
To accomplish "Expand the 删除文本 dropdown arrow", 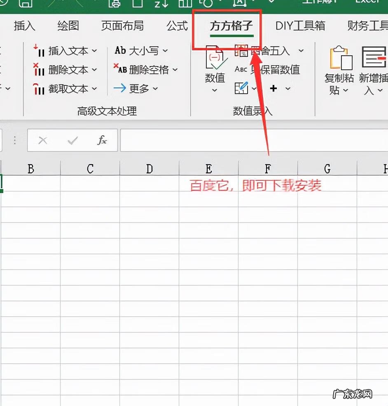I will 94,70.
